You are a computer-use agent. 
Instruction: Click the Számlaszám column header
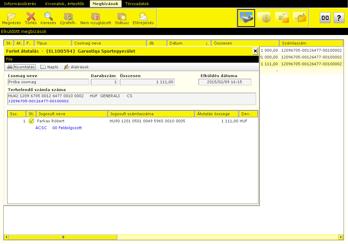click(311, 43)
